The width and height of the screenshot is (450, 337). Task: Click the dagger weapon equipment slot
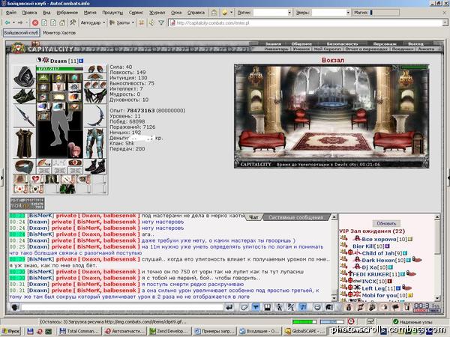(25, 116)
